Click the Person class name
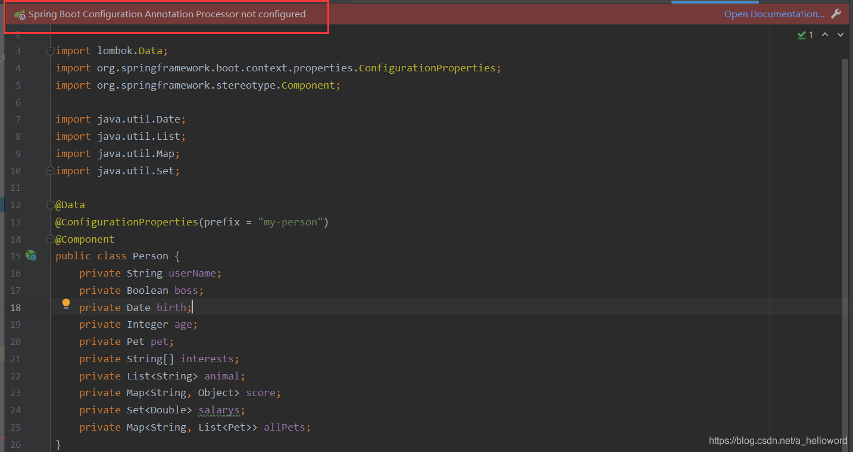853x452 pixels. click(x=150, y=256)
